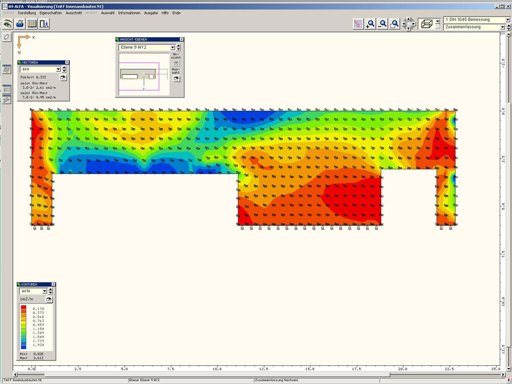Collapse the Konturen panel via title arrow

coord(53,285)
